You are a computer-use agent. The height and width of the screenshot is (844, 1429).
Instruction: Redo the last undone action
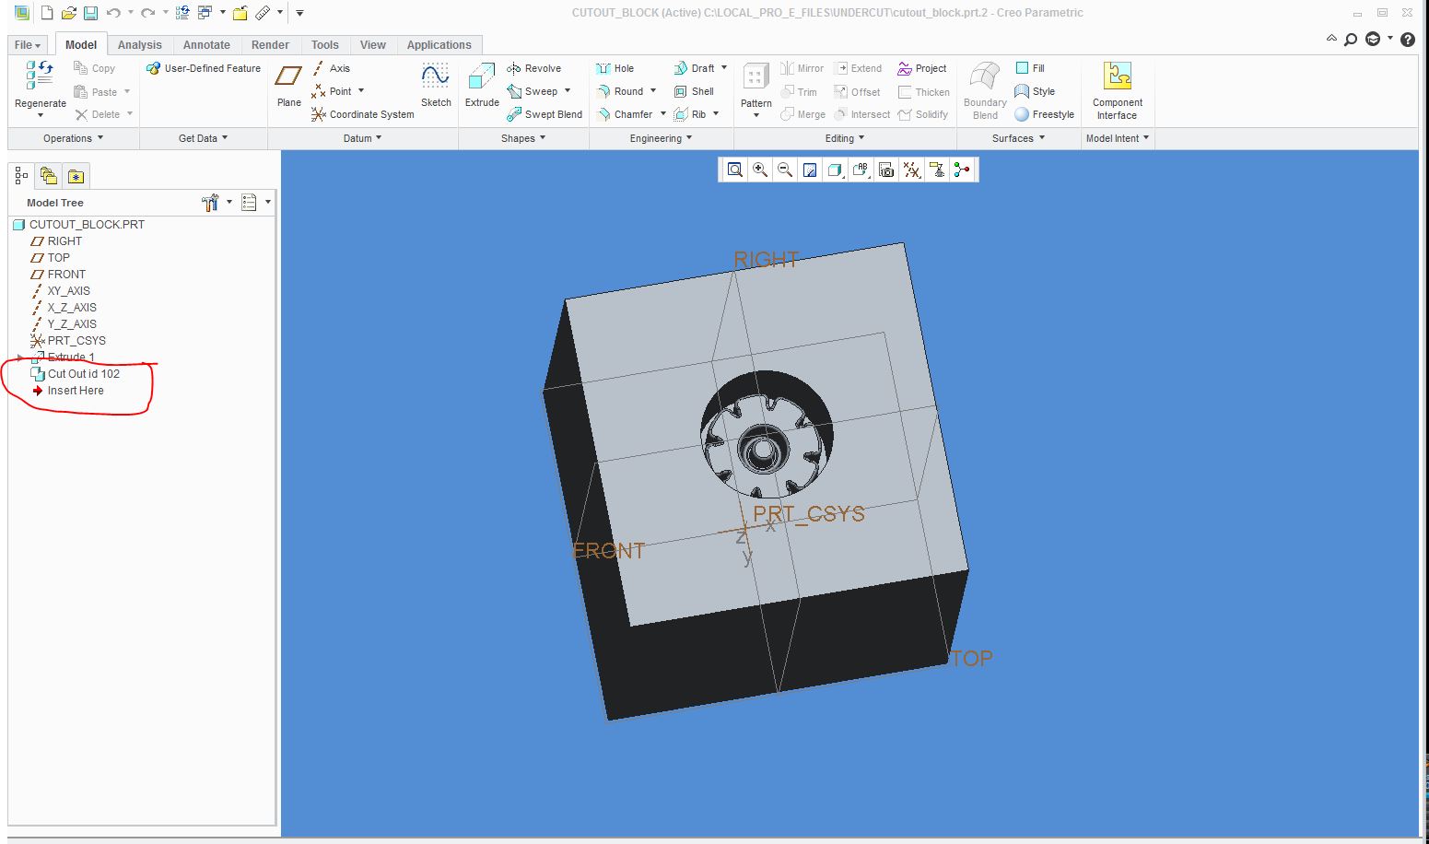click(x=147, y=13)
